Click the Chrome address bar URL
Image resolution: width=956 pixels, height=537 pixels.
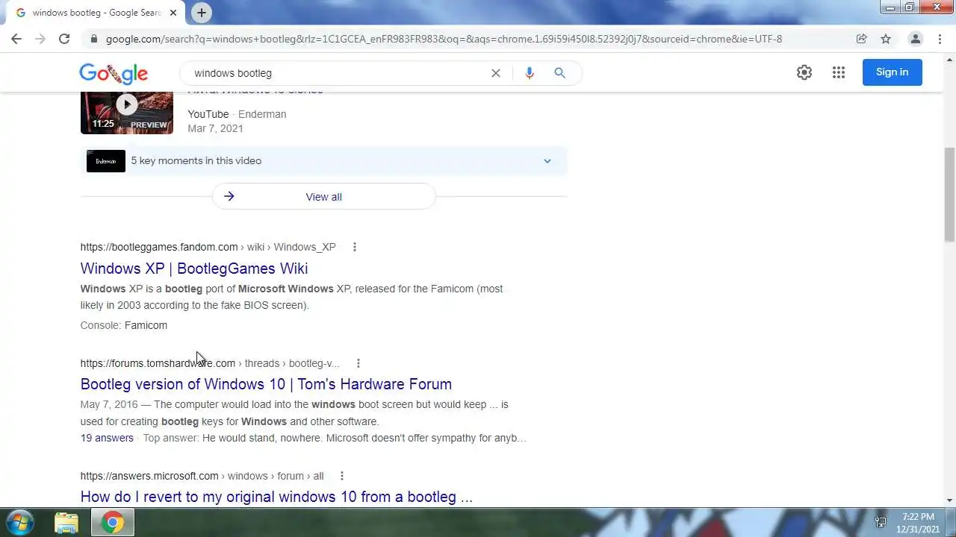click(444, 39)
